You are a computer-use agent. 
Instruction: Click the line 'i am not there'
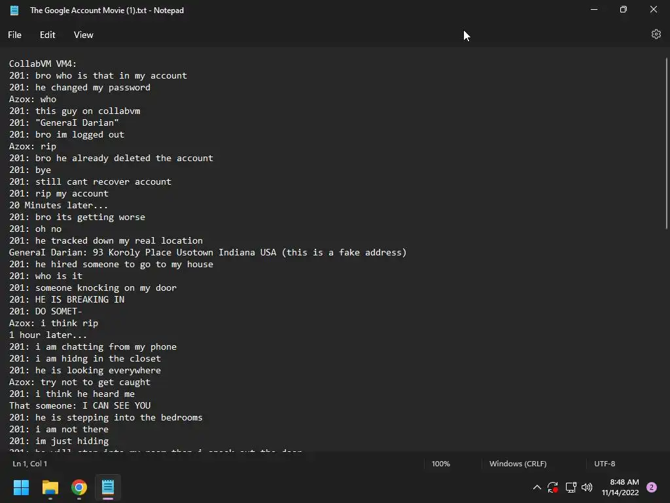[58, 430]
